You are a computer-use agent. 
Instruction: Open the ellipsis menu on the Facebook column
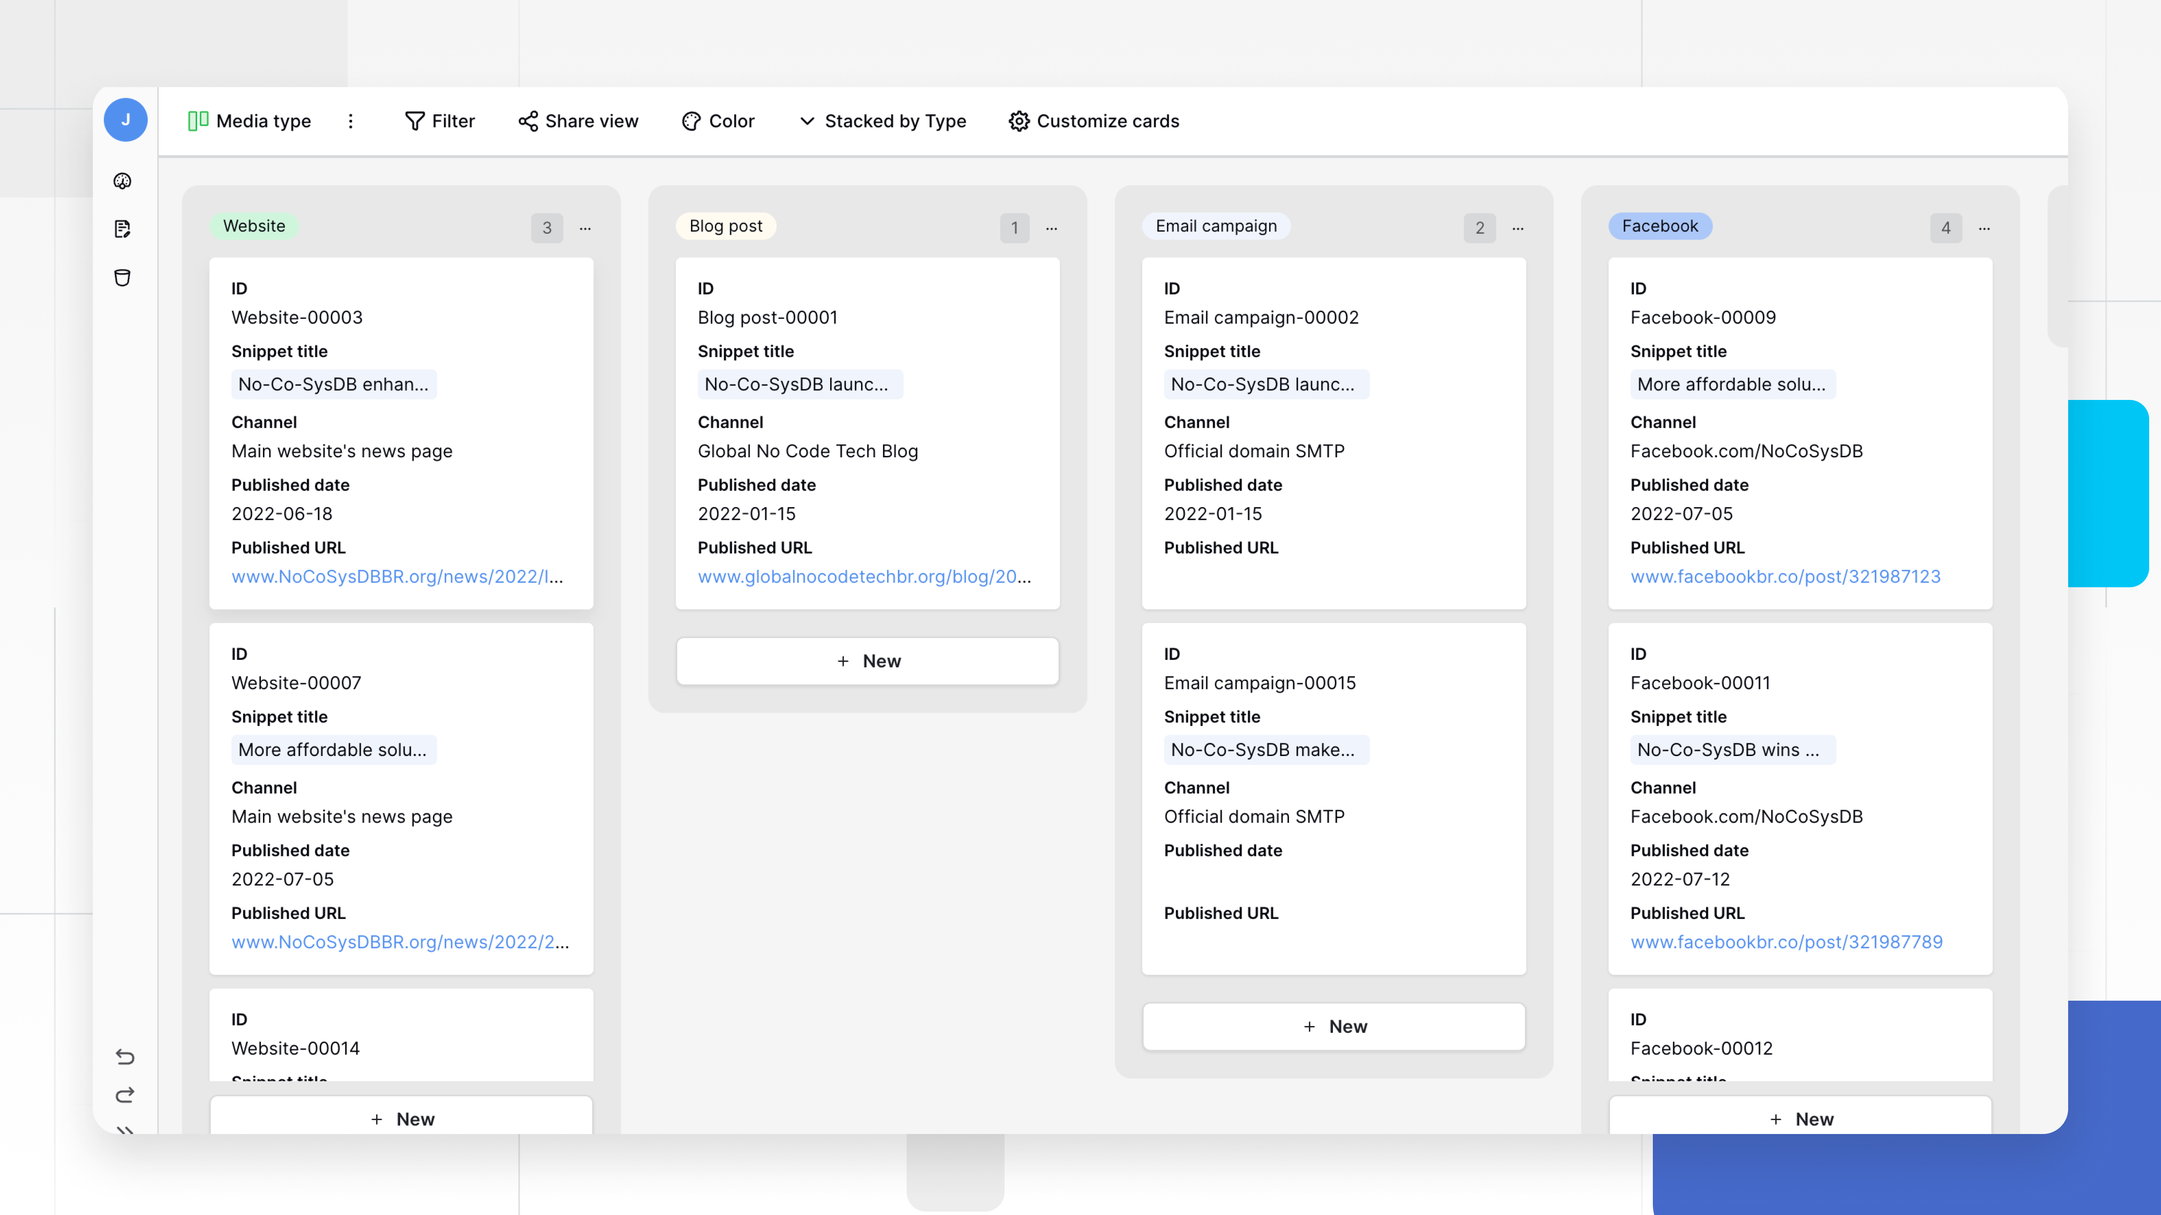pyautogui.click(x=1985, y=228)
